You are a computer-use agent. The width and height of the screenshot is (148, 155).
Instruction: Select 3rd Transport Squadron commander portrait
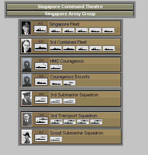tap(27, 119)
